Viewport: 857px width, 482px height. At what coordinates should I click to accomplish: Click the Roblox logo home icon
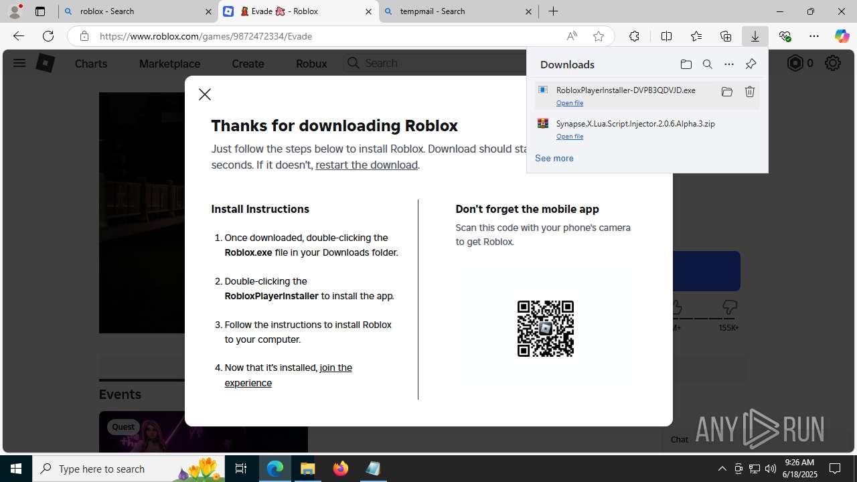(45, 63)
